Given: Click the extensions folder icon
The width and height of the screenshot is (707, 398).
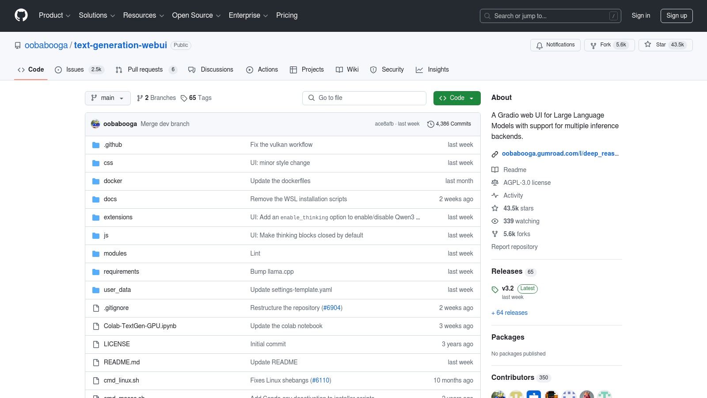Looking at the screenshot, I should (x=96, y=218).
